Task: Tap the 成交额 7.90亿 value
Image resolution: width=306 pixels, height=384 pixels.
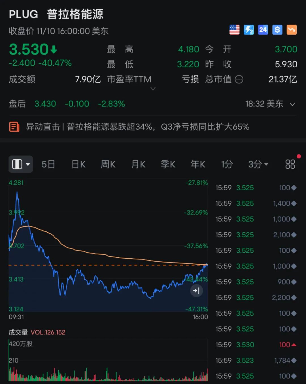Action: 88,80
